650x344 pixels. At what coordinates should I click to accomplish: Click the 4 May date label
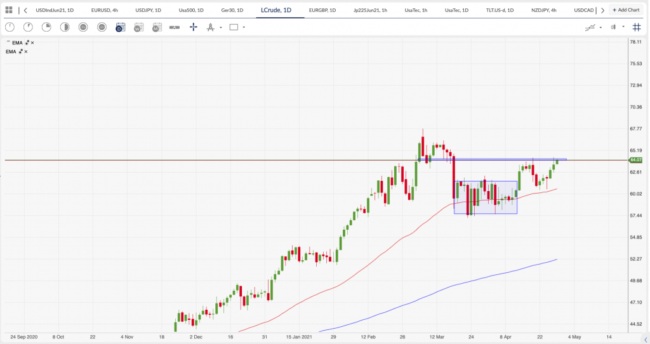tap(574, 337)
